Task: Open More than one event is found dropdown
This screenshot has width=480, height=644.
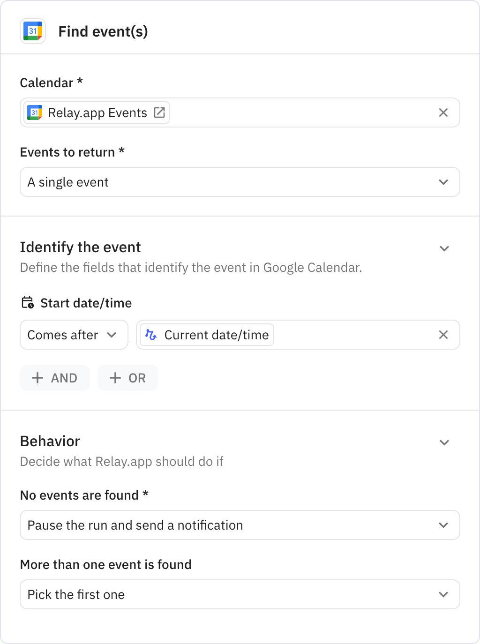Action: (x=240, y=594)
